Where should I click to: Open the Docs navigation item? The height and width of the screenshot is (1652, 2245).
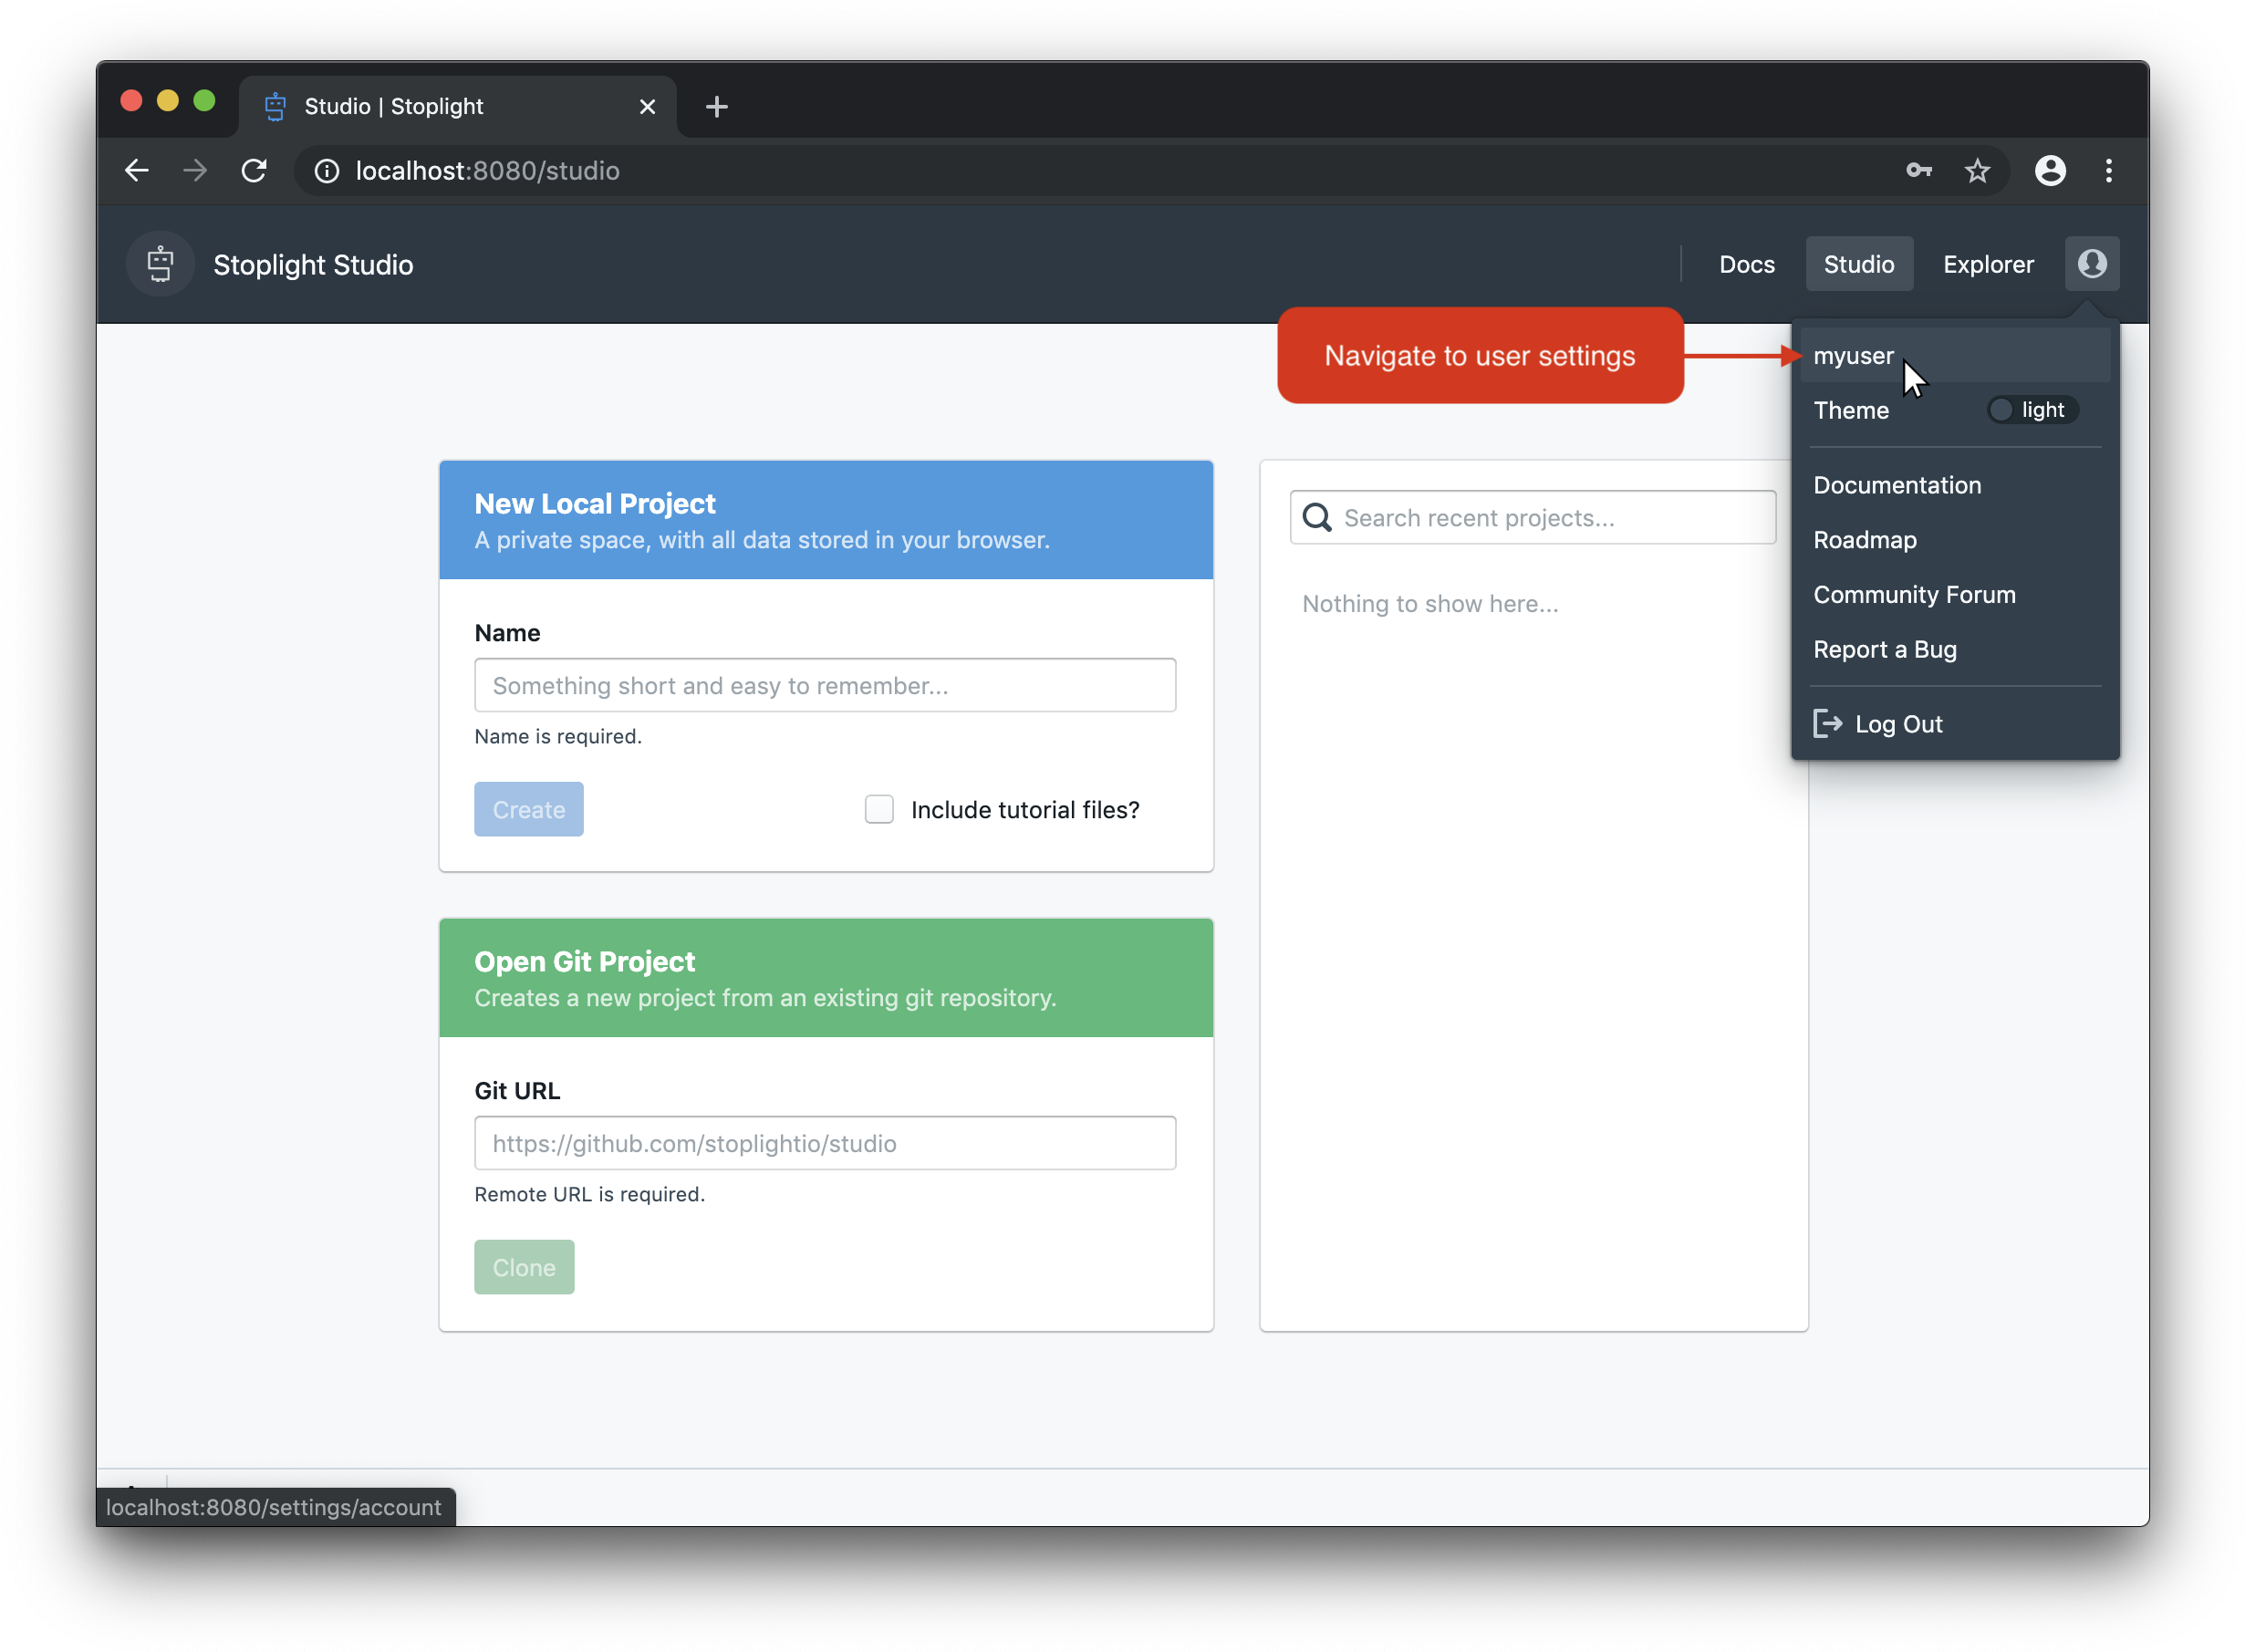point(1746,264)
